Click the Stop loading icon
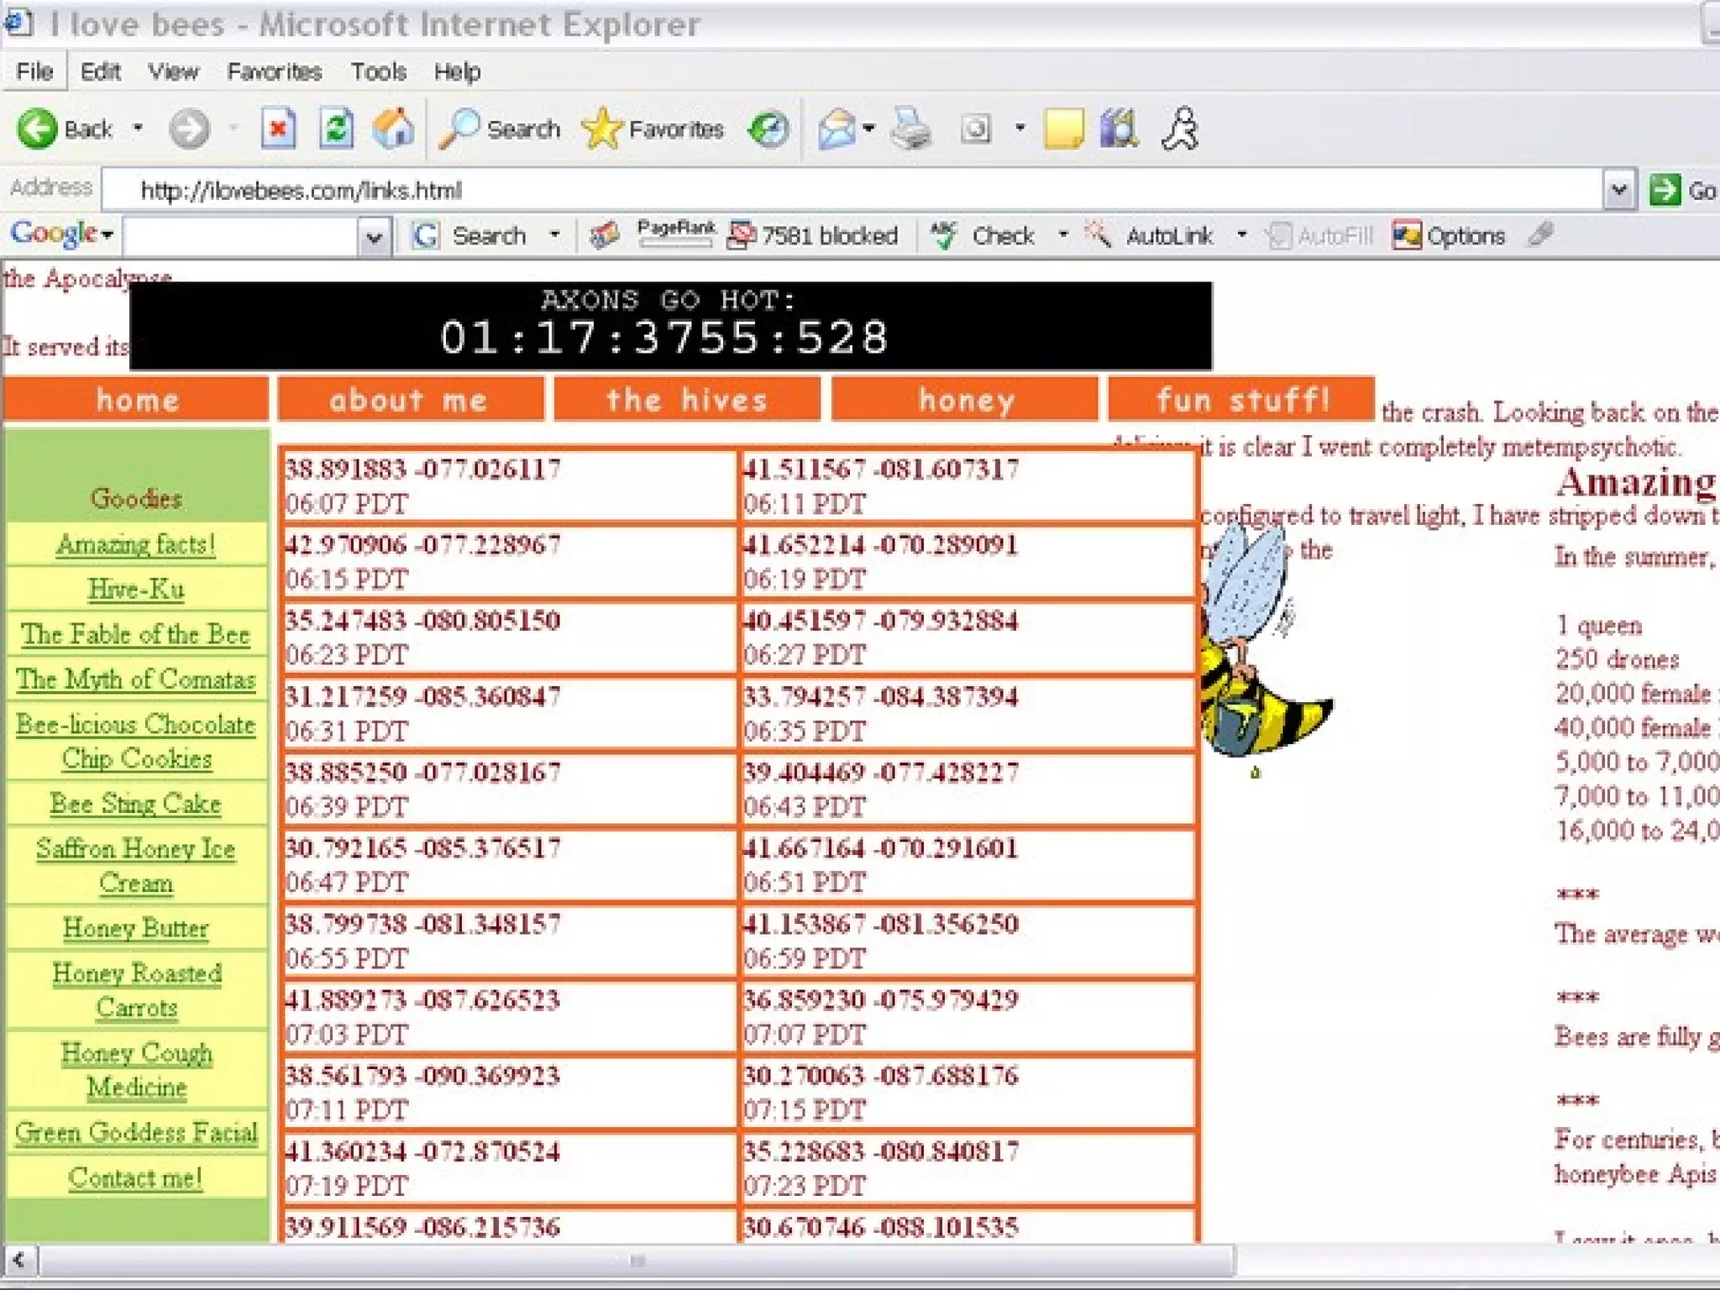The image size is (1720, 1290). click(x=278, y=128)
